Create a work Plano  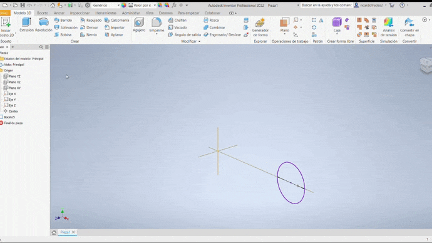tap(284, 24)
